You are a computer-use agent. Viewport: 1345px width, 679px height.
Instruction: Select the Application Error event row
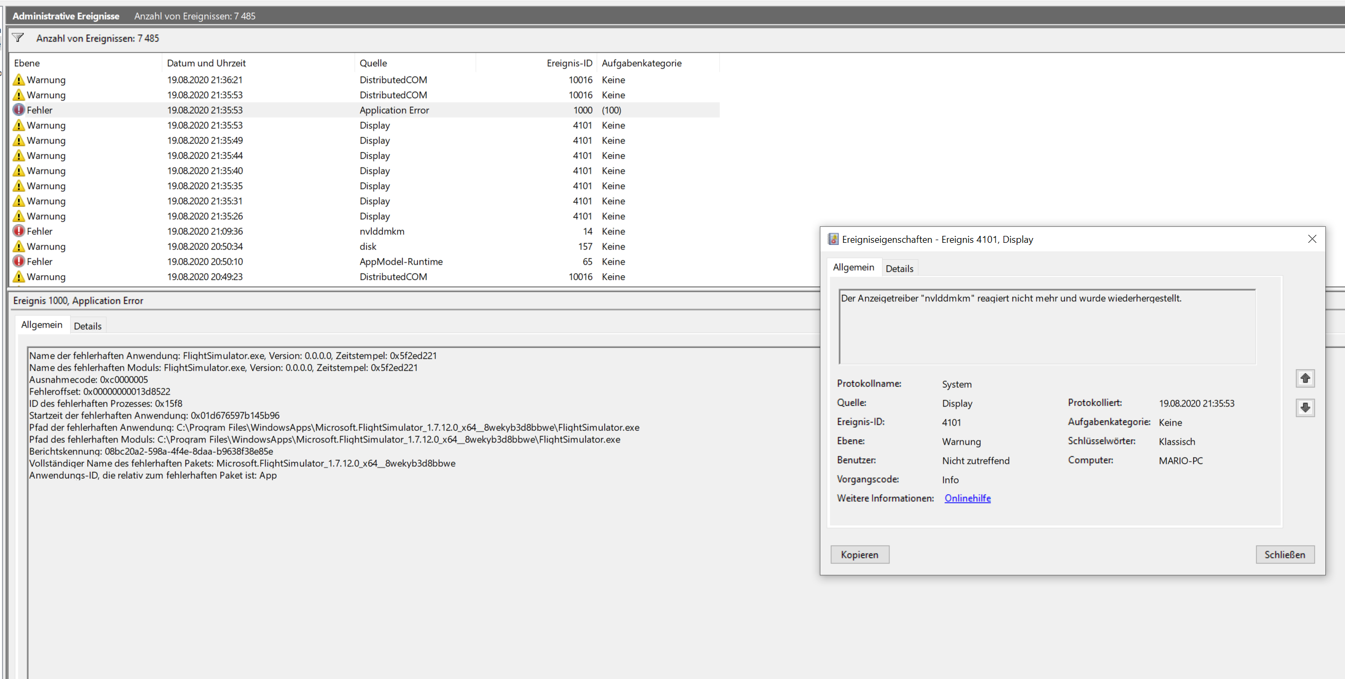[393, 110]
